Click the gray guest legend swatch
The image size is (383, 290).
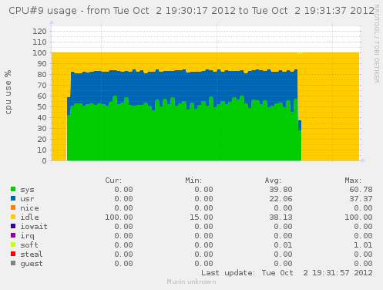pyautogui.click(x=13, y=263)
